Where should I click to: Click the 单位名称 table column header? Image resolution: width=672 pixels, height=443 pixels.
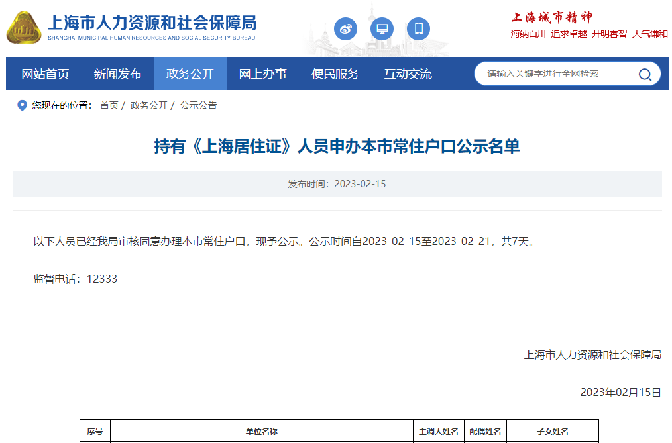tap(261, 432)
